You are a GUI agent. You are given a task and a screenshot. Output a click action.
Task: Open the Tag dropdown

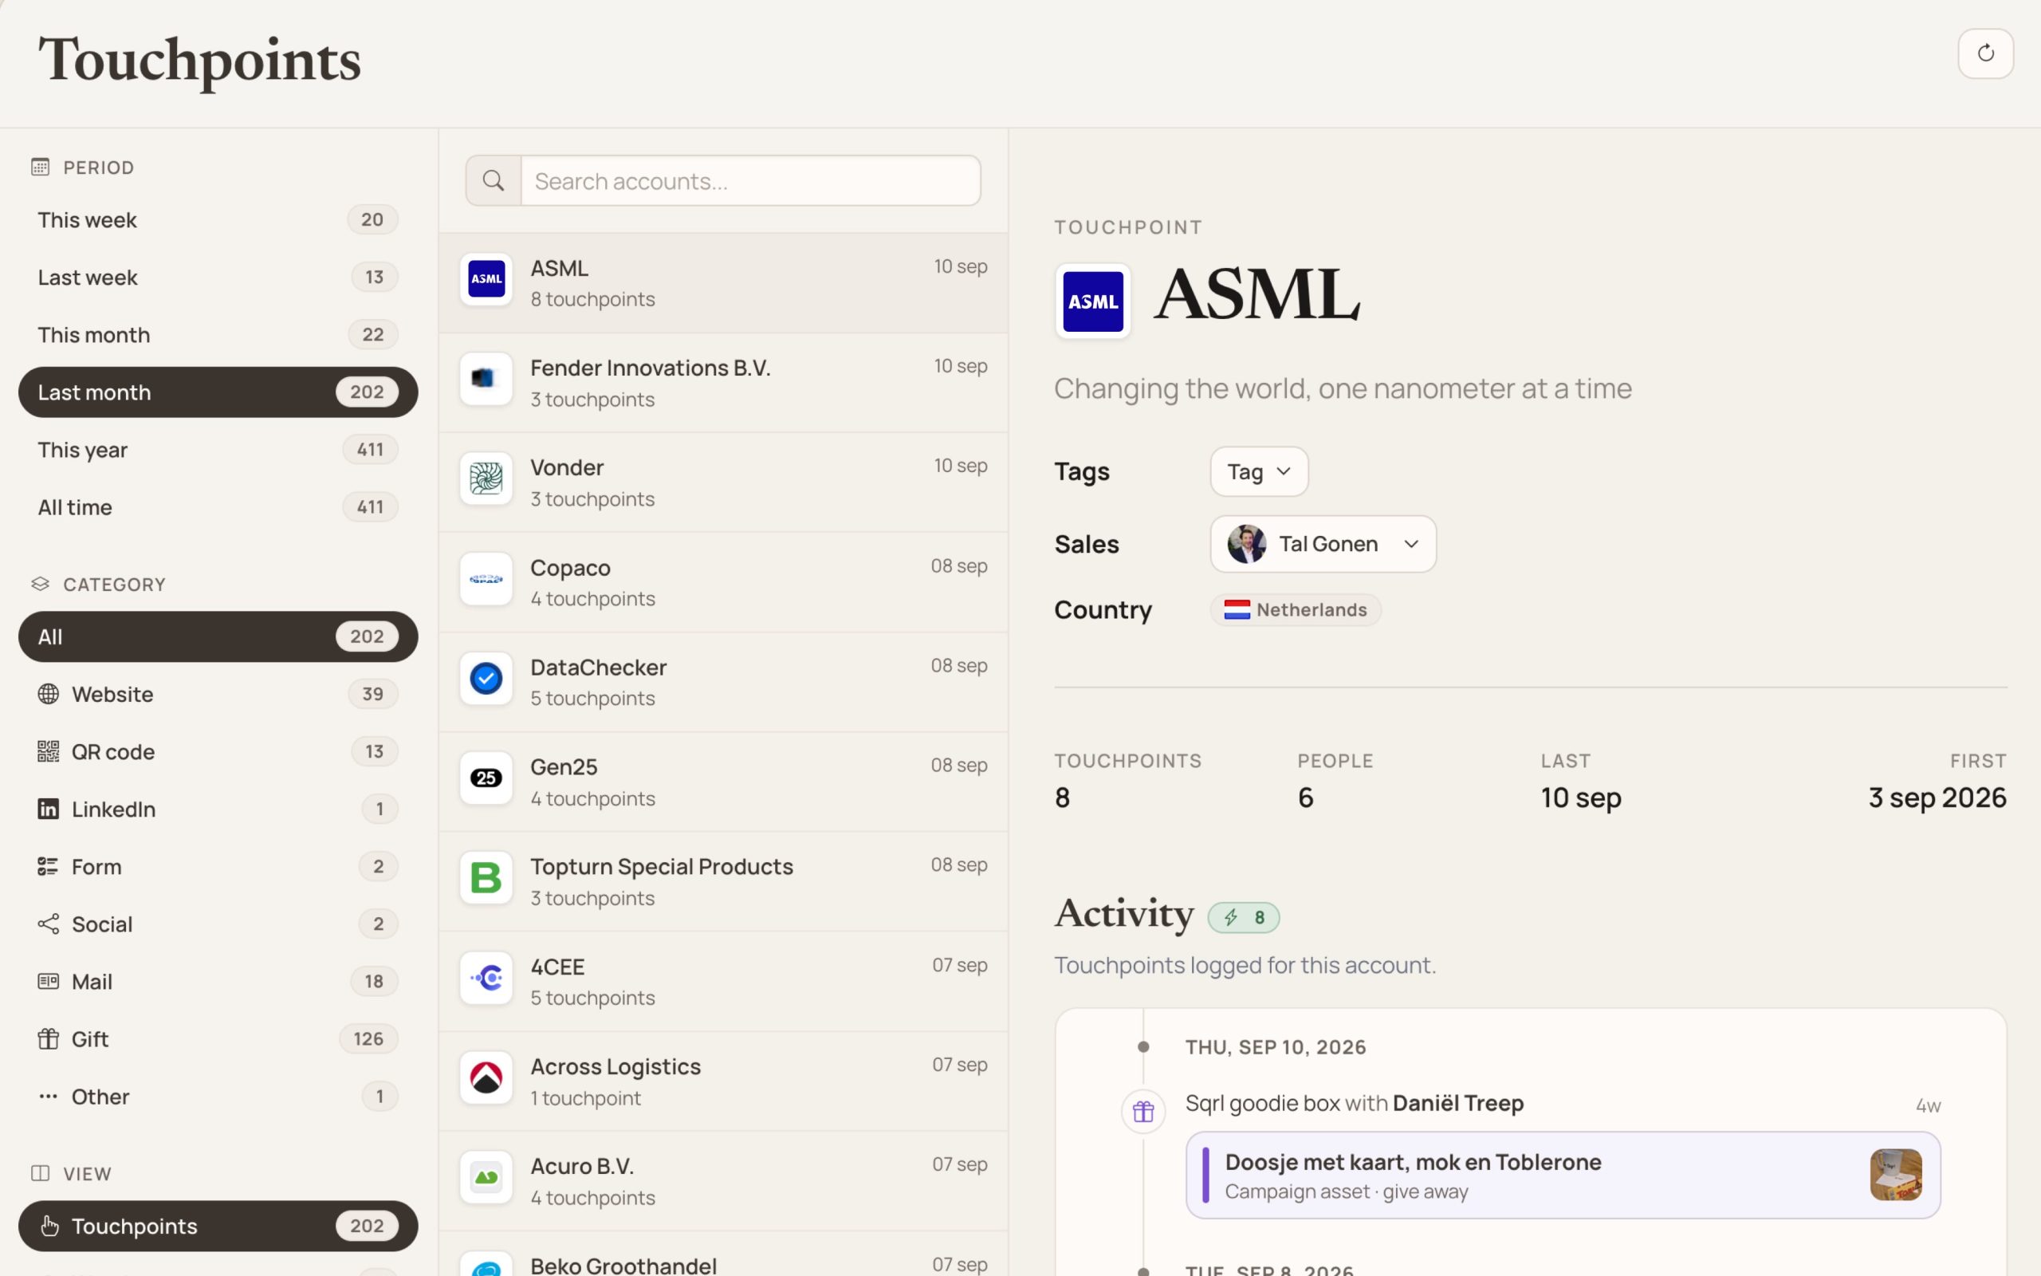click(1258, 471)
